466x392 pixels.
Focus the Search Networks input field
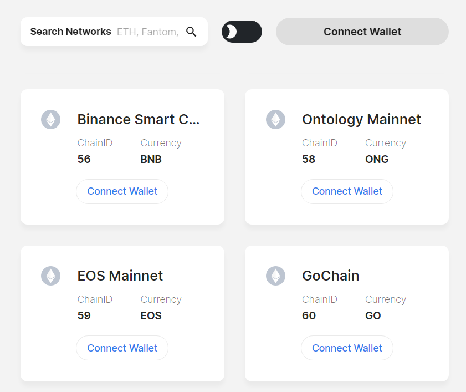[148, 32]
